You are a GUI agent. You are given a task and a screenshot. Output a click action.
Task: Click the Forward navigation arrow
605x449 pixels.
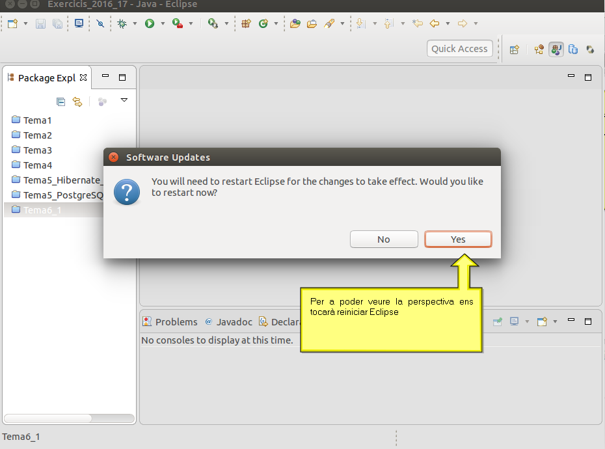(x=463, y=23)
